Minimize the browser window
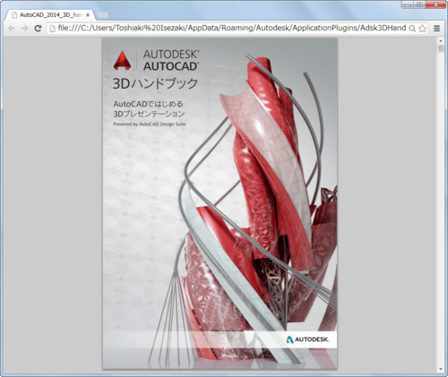The width and height of the screenshot is (448, 377). click(x=408, y=4)
